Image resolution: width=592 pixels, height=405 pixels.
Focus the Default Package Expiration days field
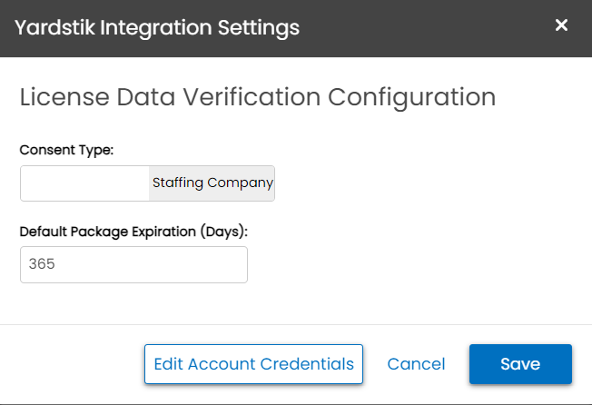pyautogui.click(x=133, y=264)
